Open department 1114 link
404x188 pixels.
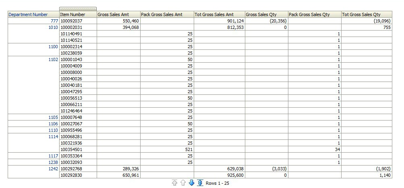coord(53,137)
